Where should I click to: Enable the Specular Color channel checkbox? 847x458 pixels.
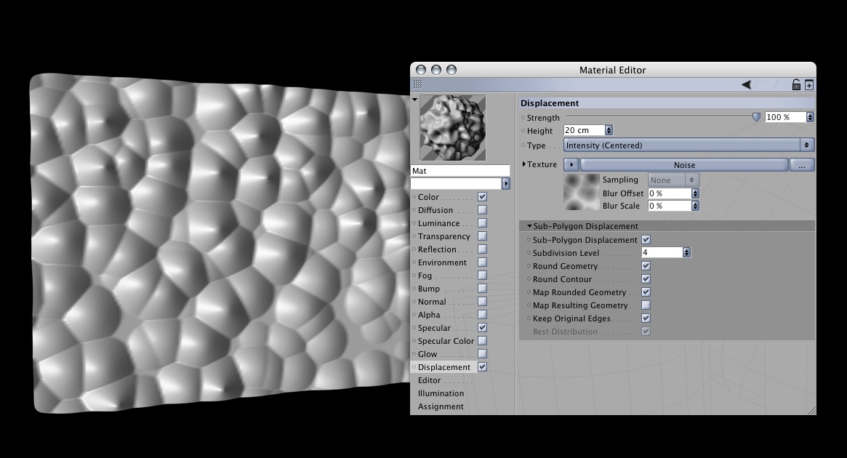point(482,341)
